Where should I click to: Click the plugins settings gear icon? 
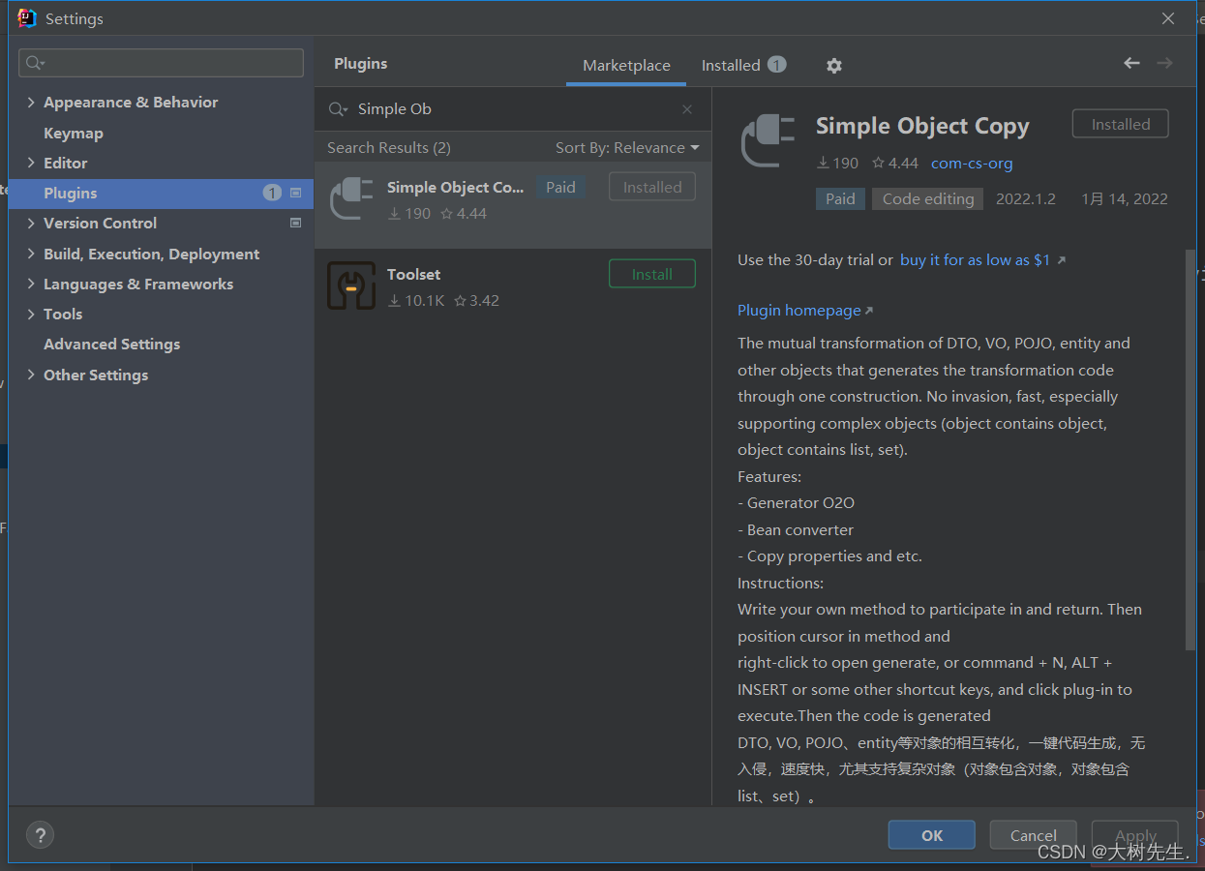click(x=834, y=66)
